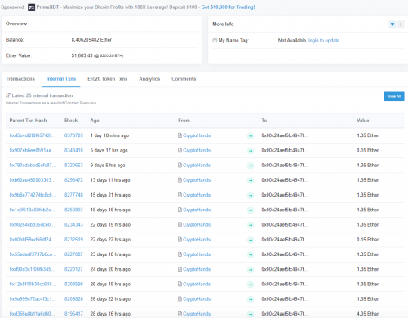Click green arrow icon in block 8206828 row
Image resolution: width=408 pixels, height=318 pixels.
[x=251, y=299]
